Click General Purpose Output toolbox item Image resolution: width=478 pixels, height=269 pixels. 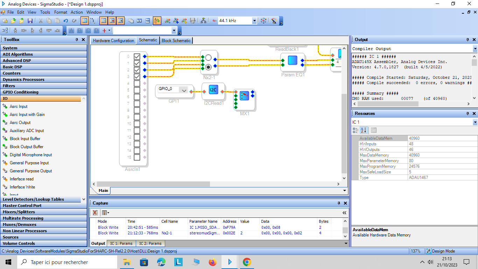(x=31, y=171)
